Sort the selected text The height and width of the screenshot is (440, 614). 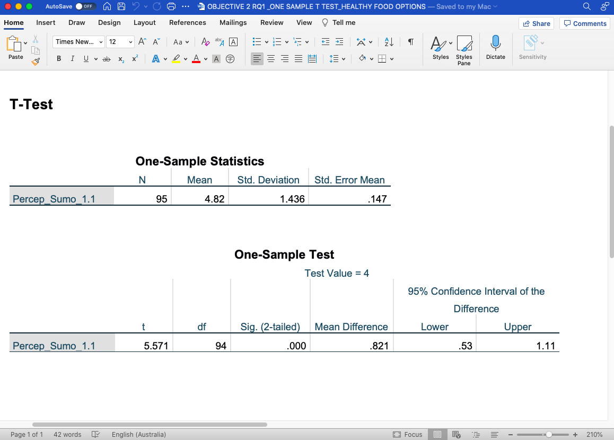[389, 41]
